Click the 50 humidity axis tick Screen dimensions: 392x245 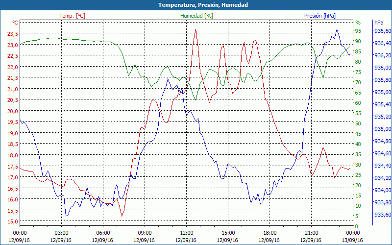pyautogui.click(x=358, y=123)
